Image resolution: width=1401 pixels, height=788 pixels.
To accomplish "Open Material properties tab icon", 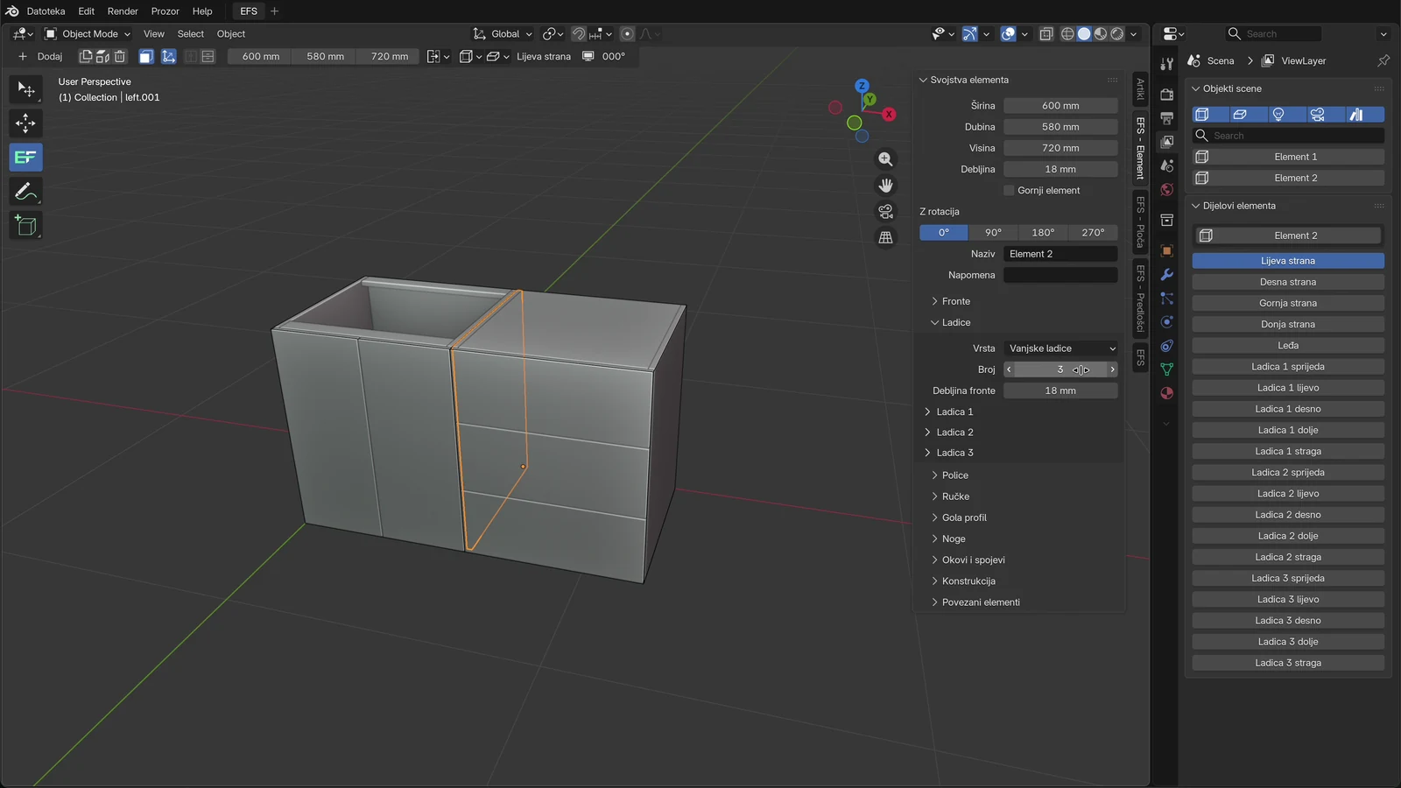I will pos(1166,393).
